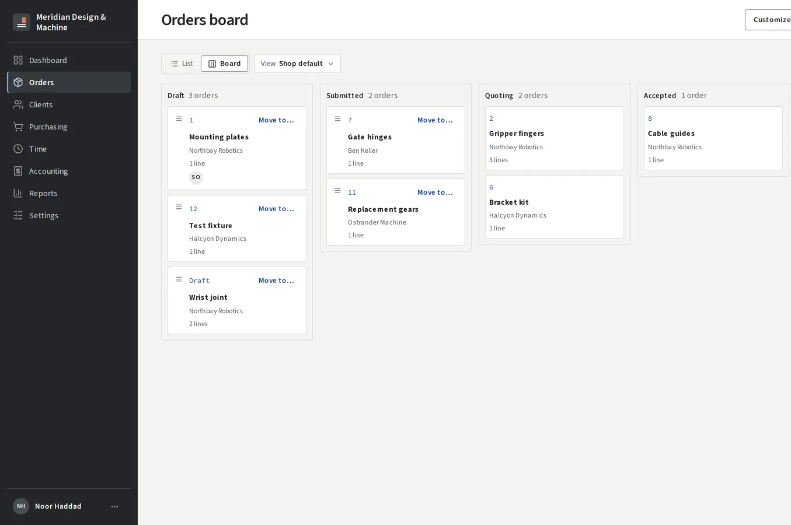Click the drag handle on Test fixture card
This screenshot has width=791, height=525.
pos(179,207)
